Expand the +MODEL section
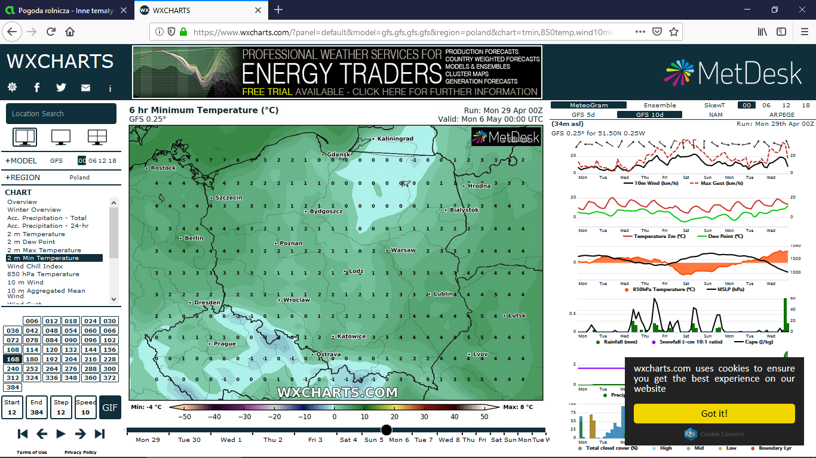This screenshot has width=816, height=458. coord(22,160)
